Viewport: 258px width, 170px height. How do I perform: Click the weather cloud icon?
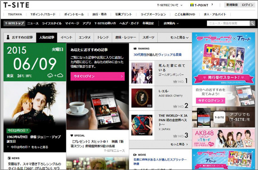pyautogui.click(x=57, y=76)
